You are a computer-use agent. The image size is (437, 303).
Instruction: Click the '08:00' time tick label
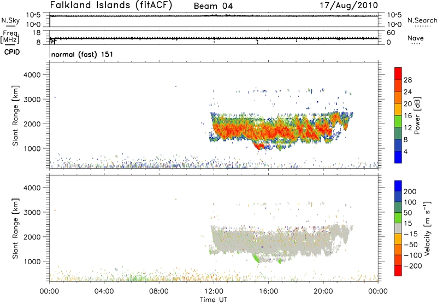159,292
